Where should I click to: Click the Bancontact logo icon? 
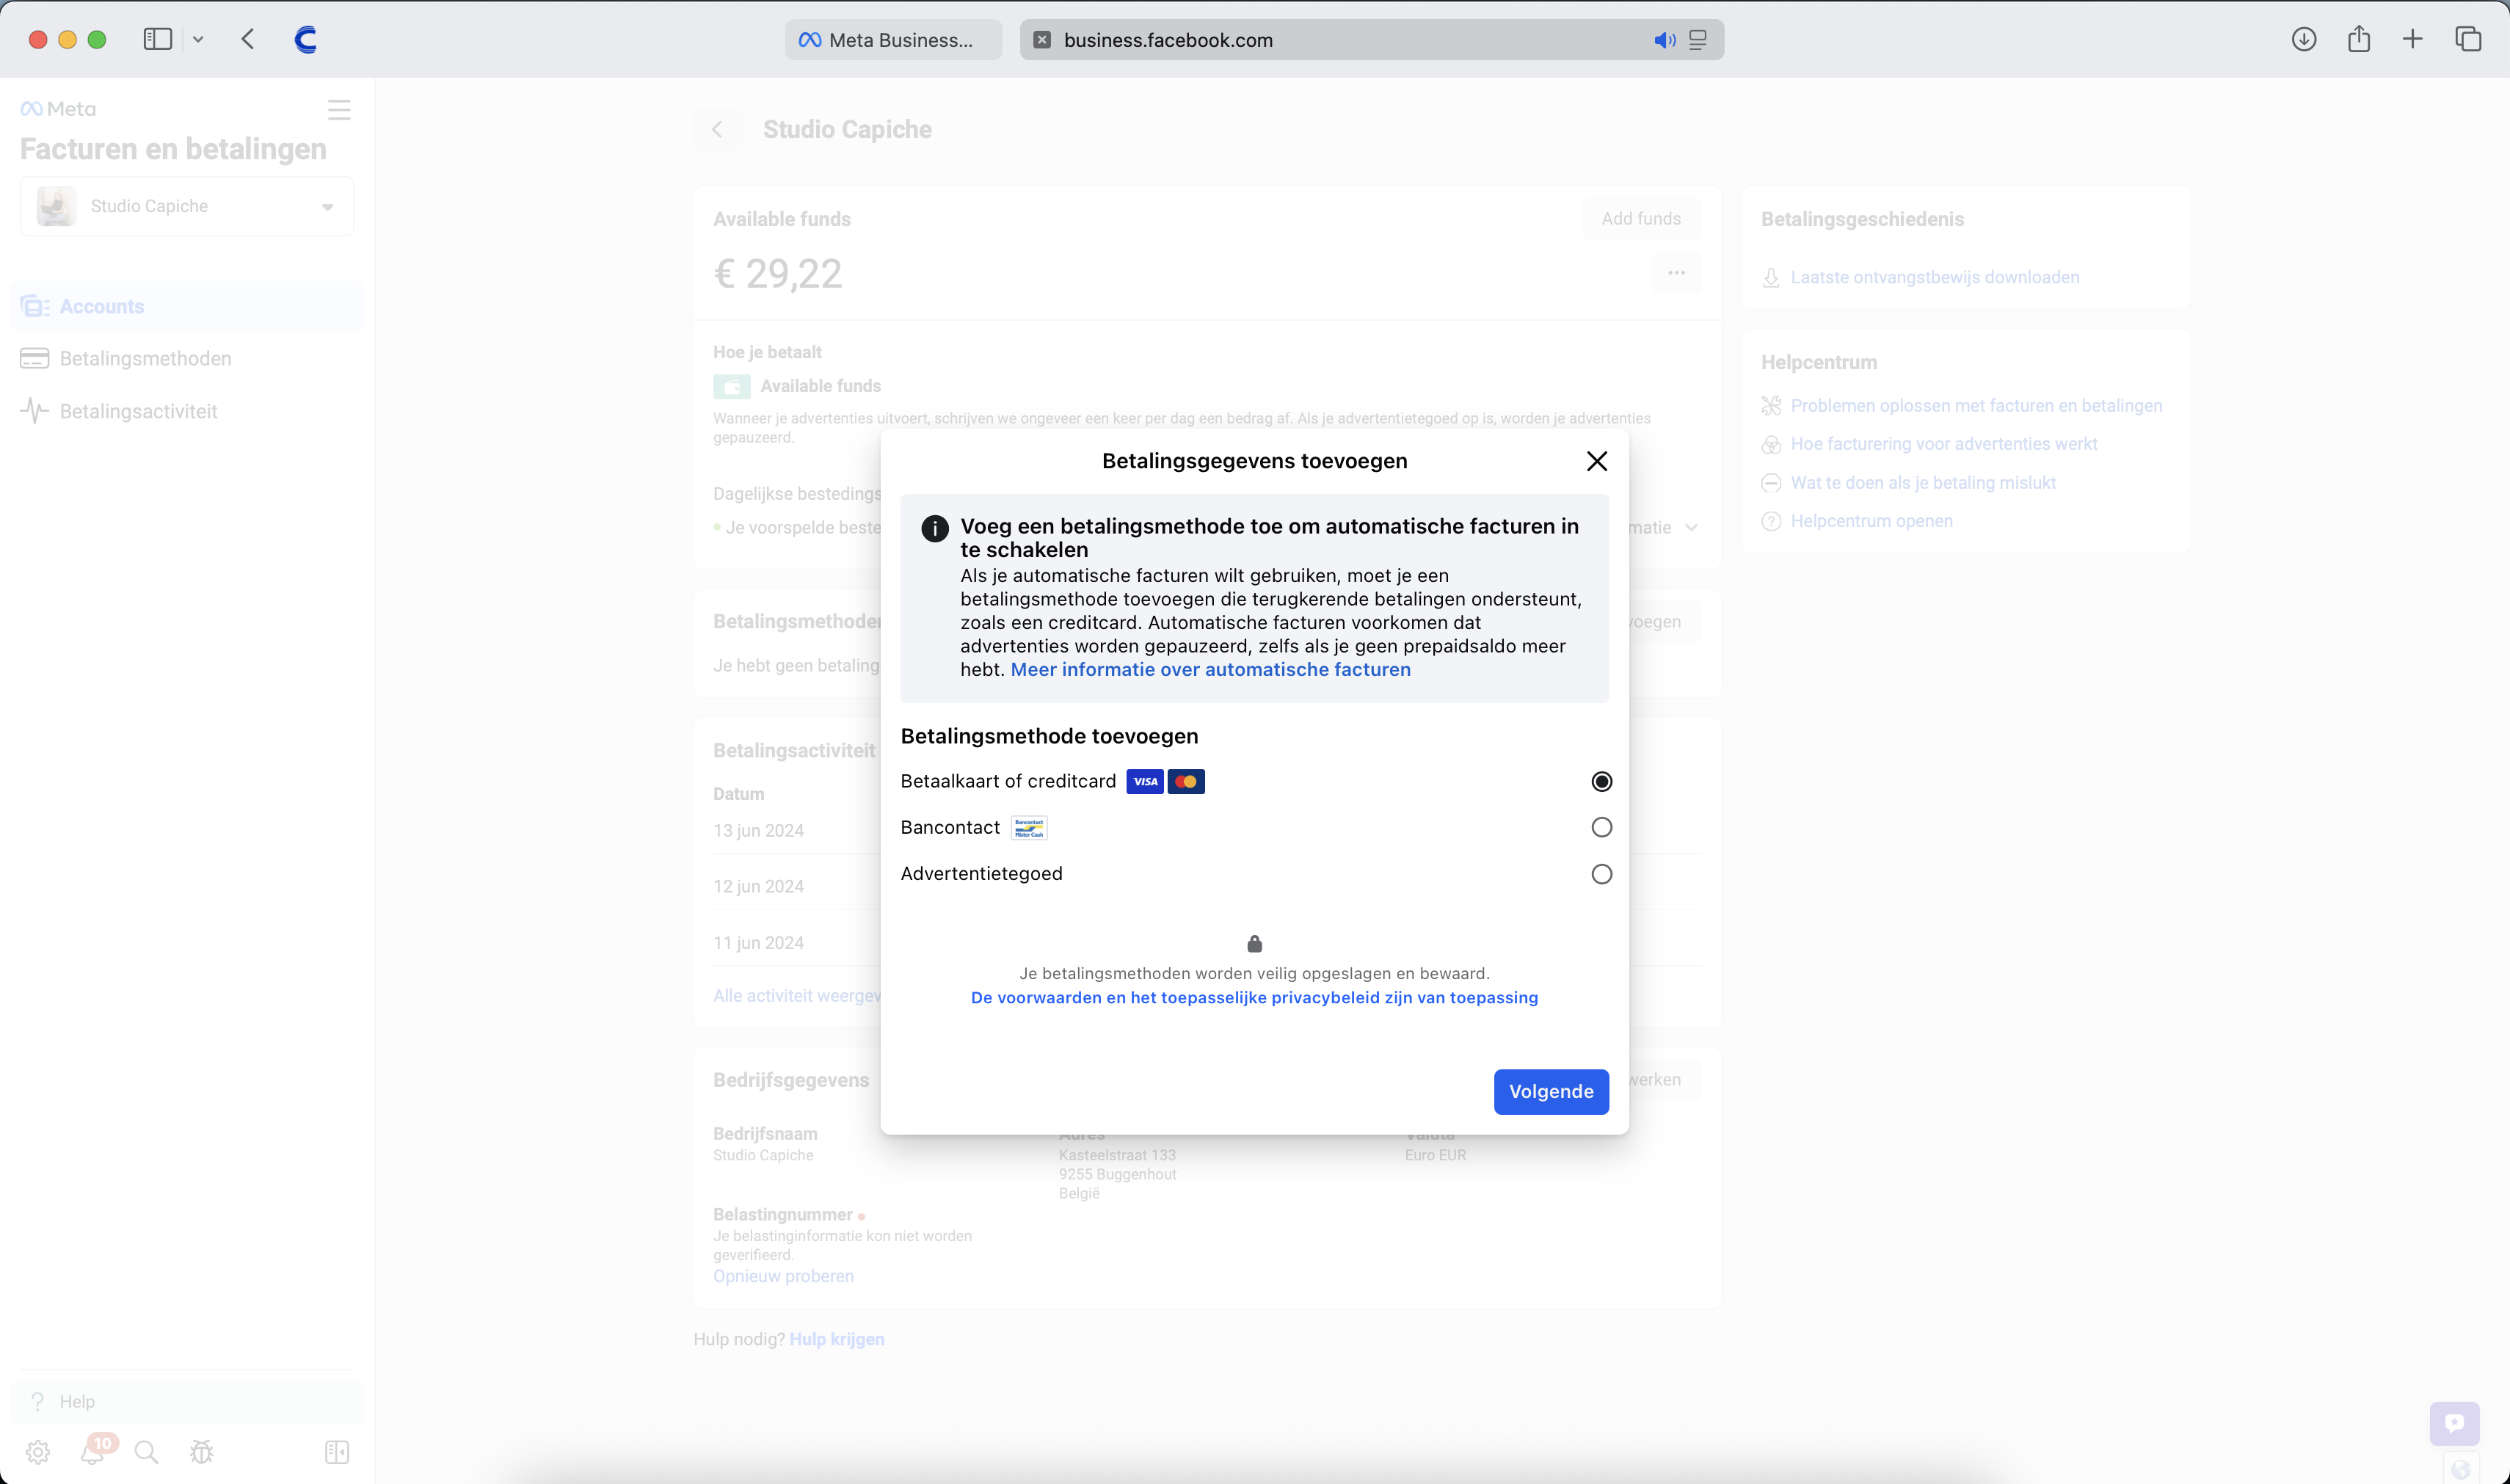pyautogui.click(x=1029, y=828)
